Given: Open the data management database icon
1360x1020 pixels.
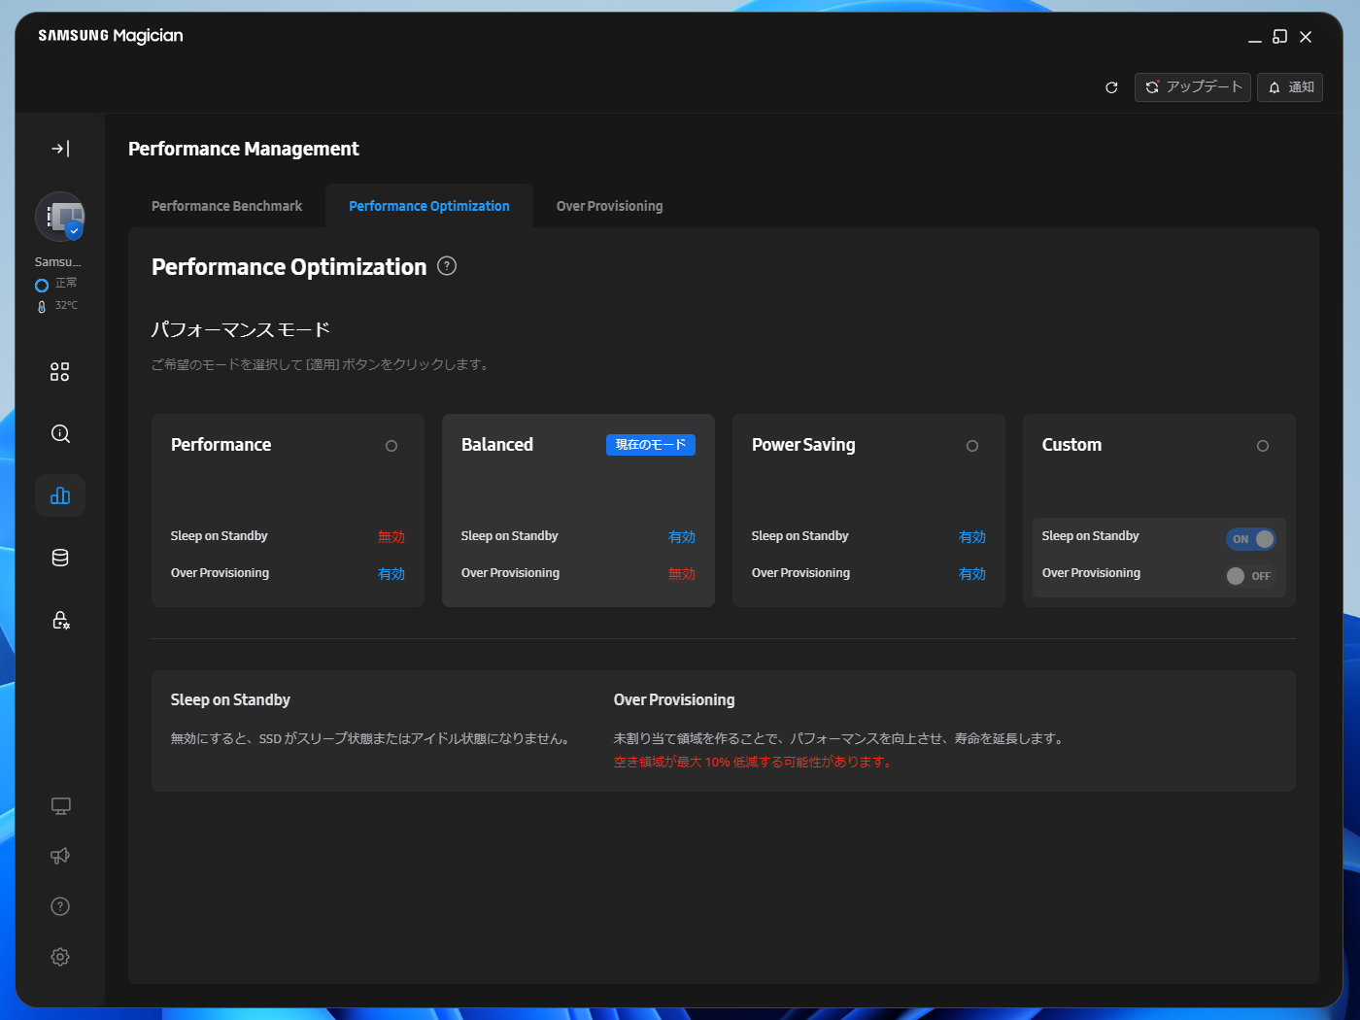Looking at the screenshot, I should [x=60, y=558].
